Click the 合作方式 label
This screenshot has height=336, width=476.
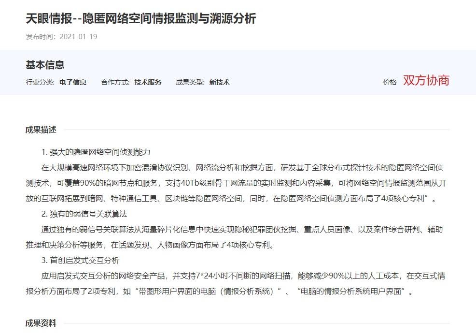tap(115, 82)
